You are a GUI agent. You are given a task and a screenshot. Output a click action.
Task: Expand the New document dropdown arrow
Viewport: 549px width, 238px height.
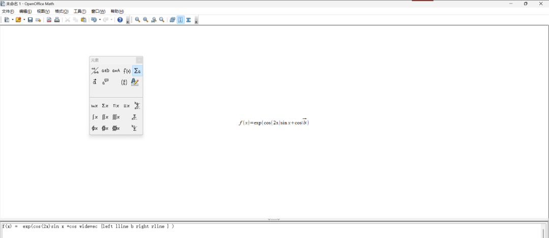[x=13, y=20]
